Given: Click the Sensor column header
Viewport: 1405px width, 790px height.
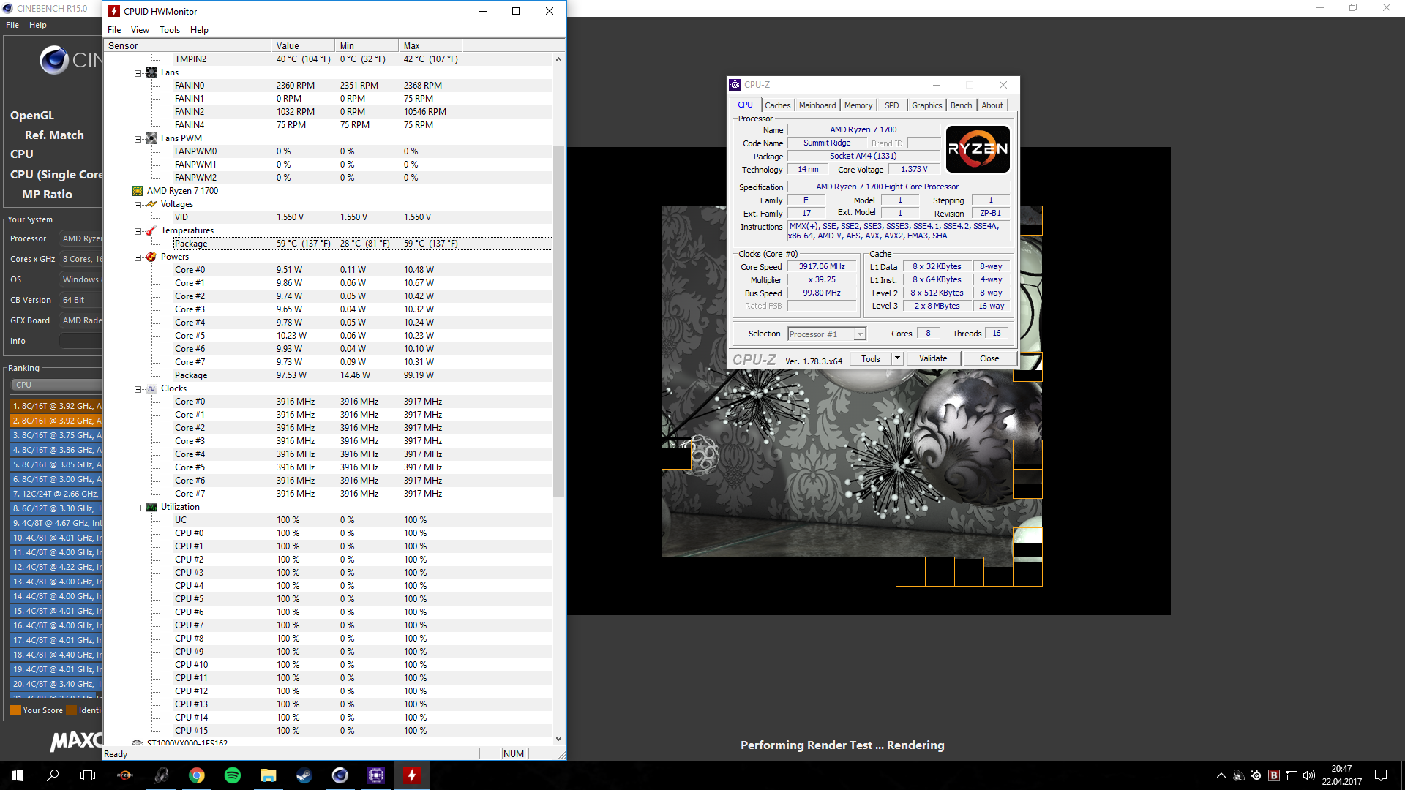Looking at the screenshot, I should tap(188, 45).
